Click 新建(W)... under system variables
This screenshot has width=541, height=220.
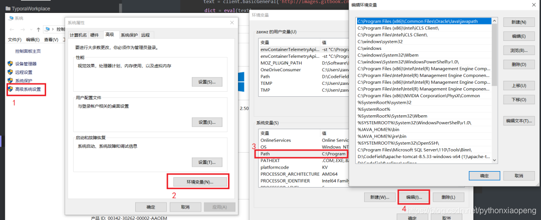click(x=380, y=198)
